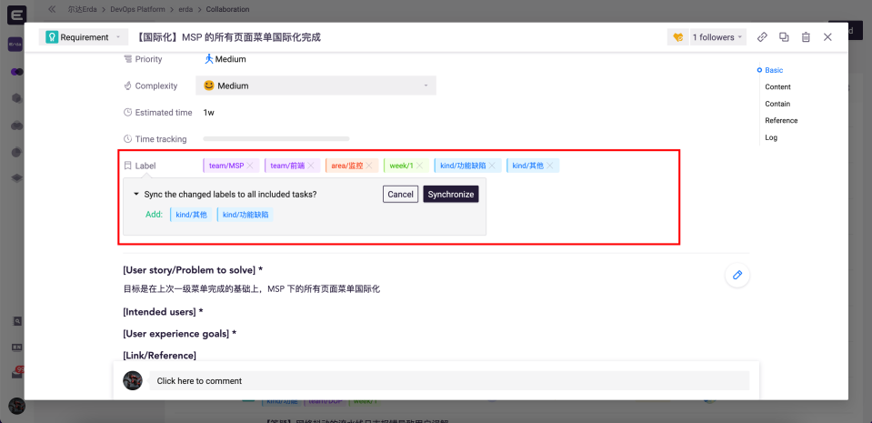This screenshot has width=872, height=423.
Task: Remove the team/前端 label
Action: tap(311, 166)
